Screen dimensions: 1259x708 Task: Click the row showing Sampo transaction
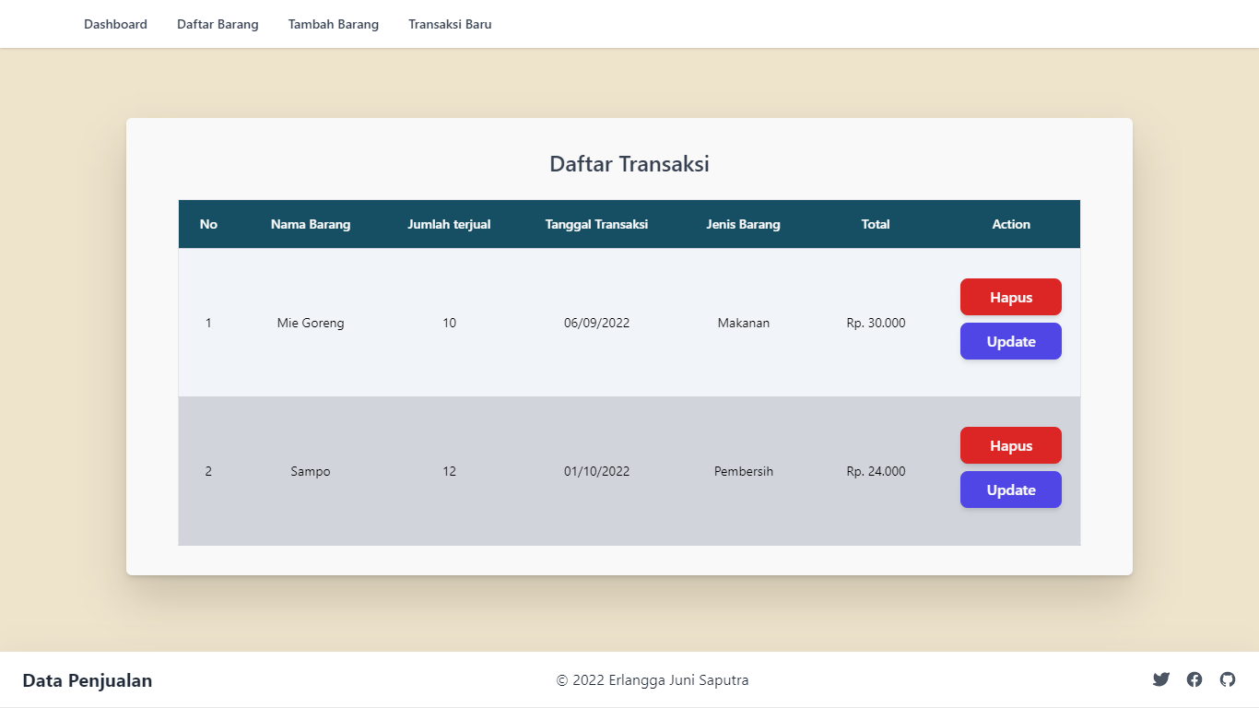(553, 471)
